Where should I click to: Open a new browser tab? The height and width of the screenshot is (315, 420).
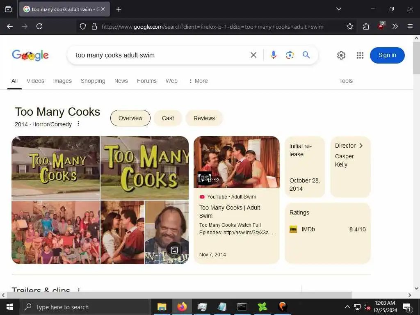[x=119, y=9]
